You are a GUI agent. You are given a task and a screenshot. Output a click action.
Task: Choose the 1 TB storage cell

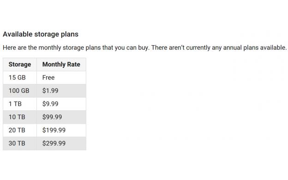(x=20, y=104)
